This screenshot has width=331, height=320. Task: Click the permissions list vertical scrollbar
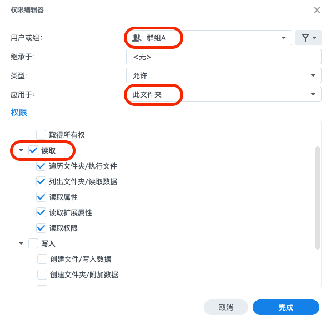coord(318,198)
